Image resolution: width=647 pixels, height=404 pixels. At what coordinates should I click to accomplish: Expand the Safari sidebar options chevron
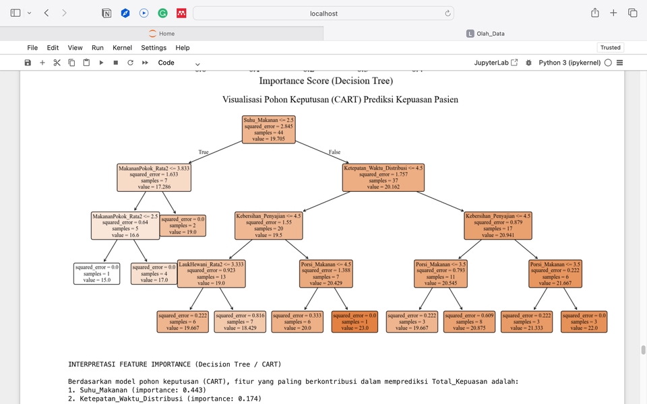coord(29,13)
